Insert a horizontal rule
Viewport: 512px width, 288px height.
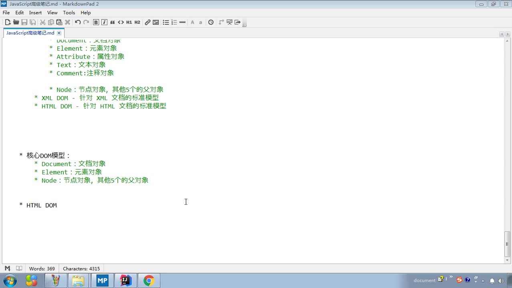[183, 22]
